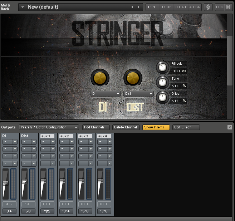Toggle the AUX sends button
The image size is (235, 221).
[219, 7]
